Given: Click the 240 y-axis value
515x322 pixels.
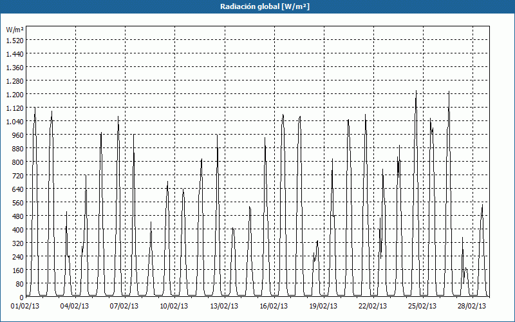Looking at the screenshot, I should point(18,256).
